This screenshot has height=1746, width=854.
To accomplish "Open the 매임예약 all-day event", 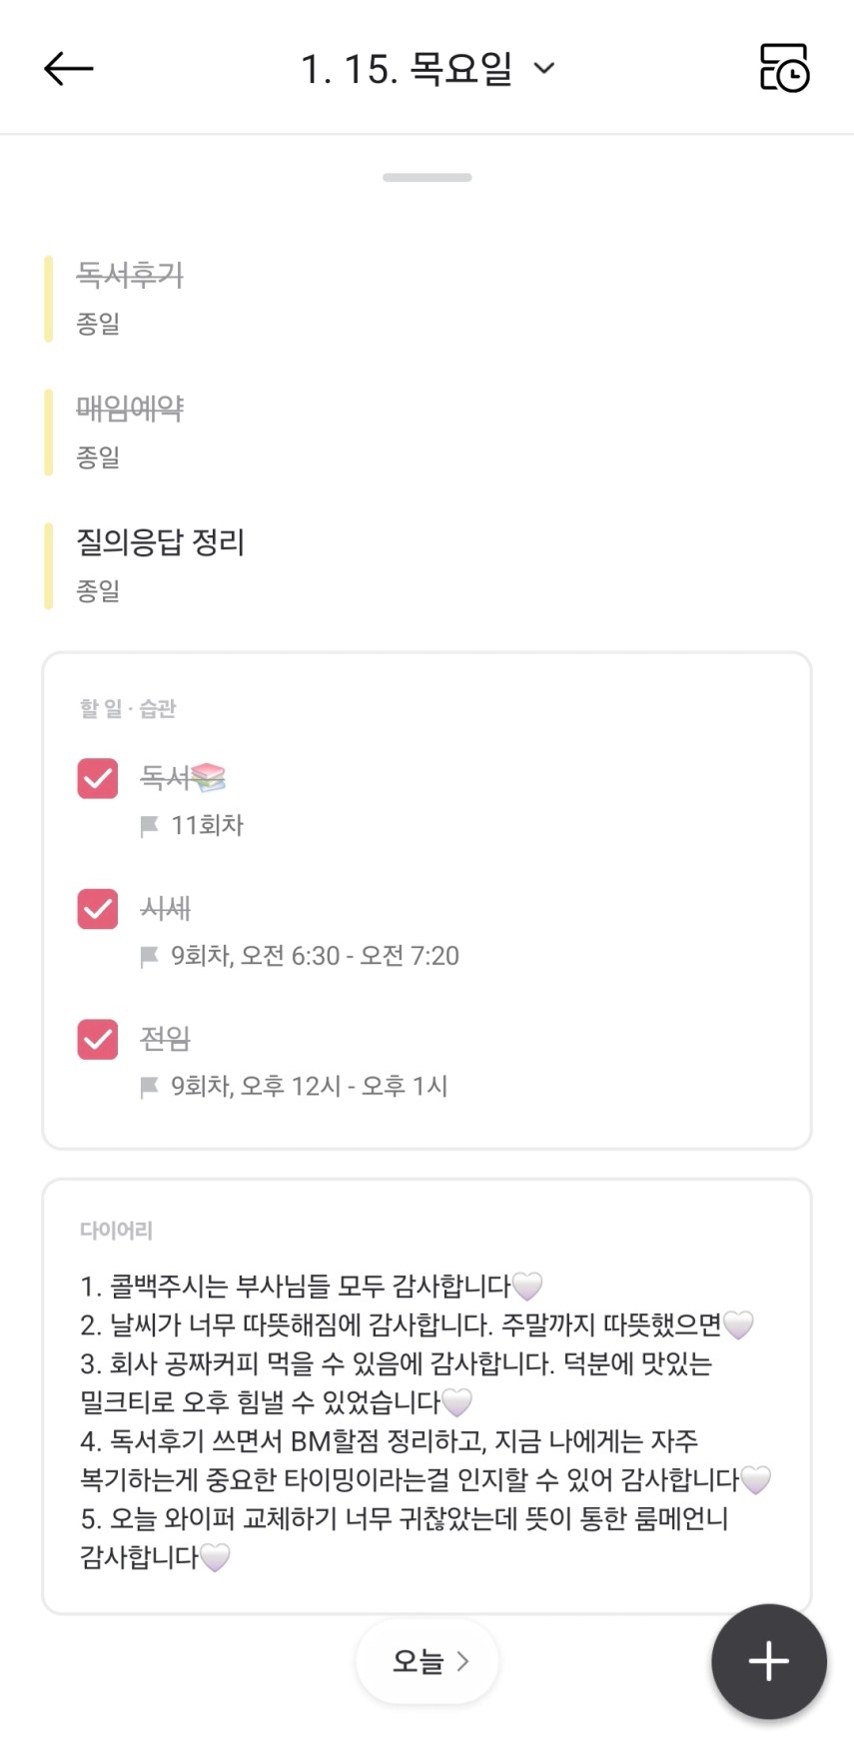I will (131, 409).
